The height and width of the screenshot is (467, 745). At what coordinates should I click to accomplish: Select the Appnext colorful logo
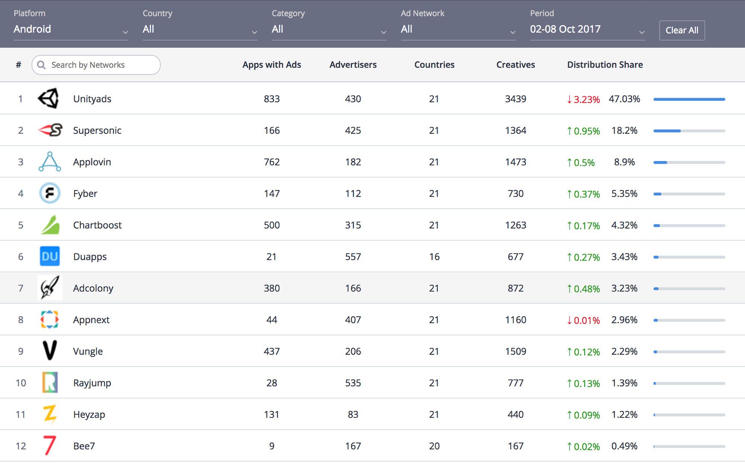50,319
